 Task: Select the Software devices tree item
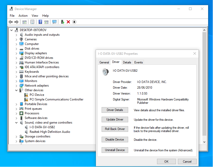(x=36, y=118)
